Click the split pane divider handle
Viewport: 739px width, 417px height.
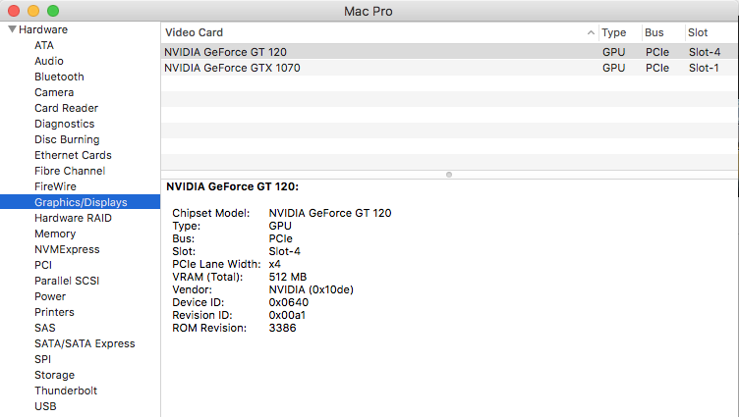[449, 175]
